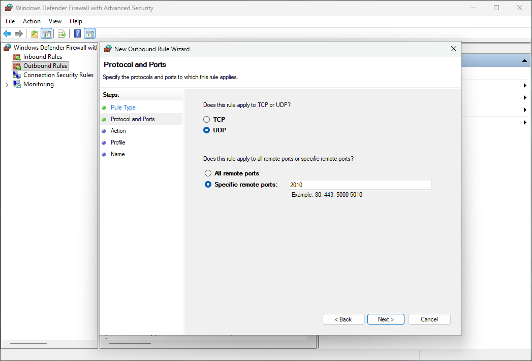
Task: Collapse the Actions pane section header arrow
Action: (x=524, y=61)
